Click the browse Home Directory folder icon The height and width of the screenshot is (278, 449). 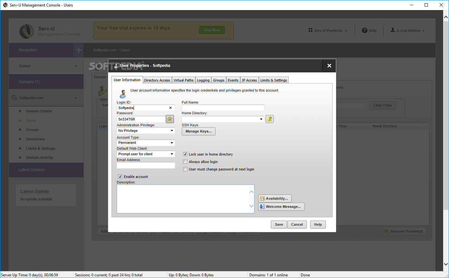tap(270, 119)
